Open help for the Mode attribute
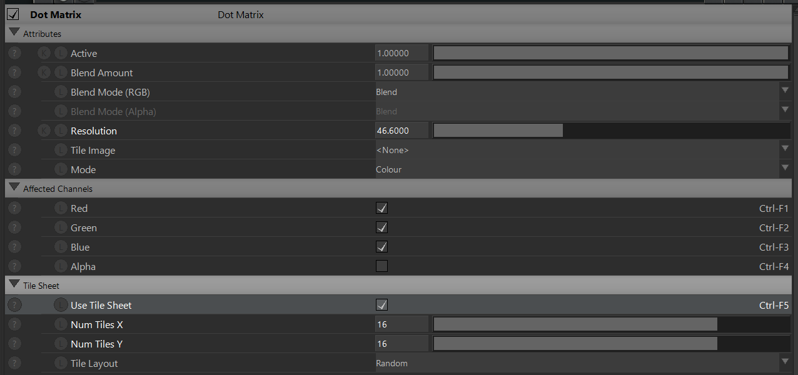Image resolution: width=798 pixels, height=375 pixels. click(15, 169)
